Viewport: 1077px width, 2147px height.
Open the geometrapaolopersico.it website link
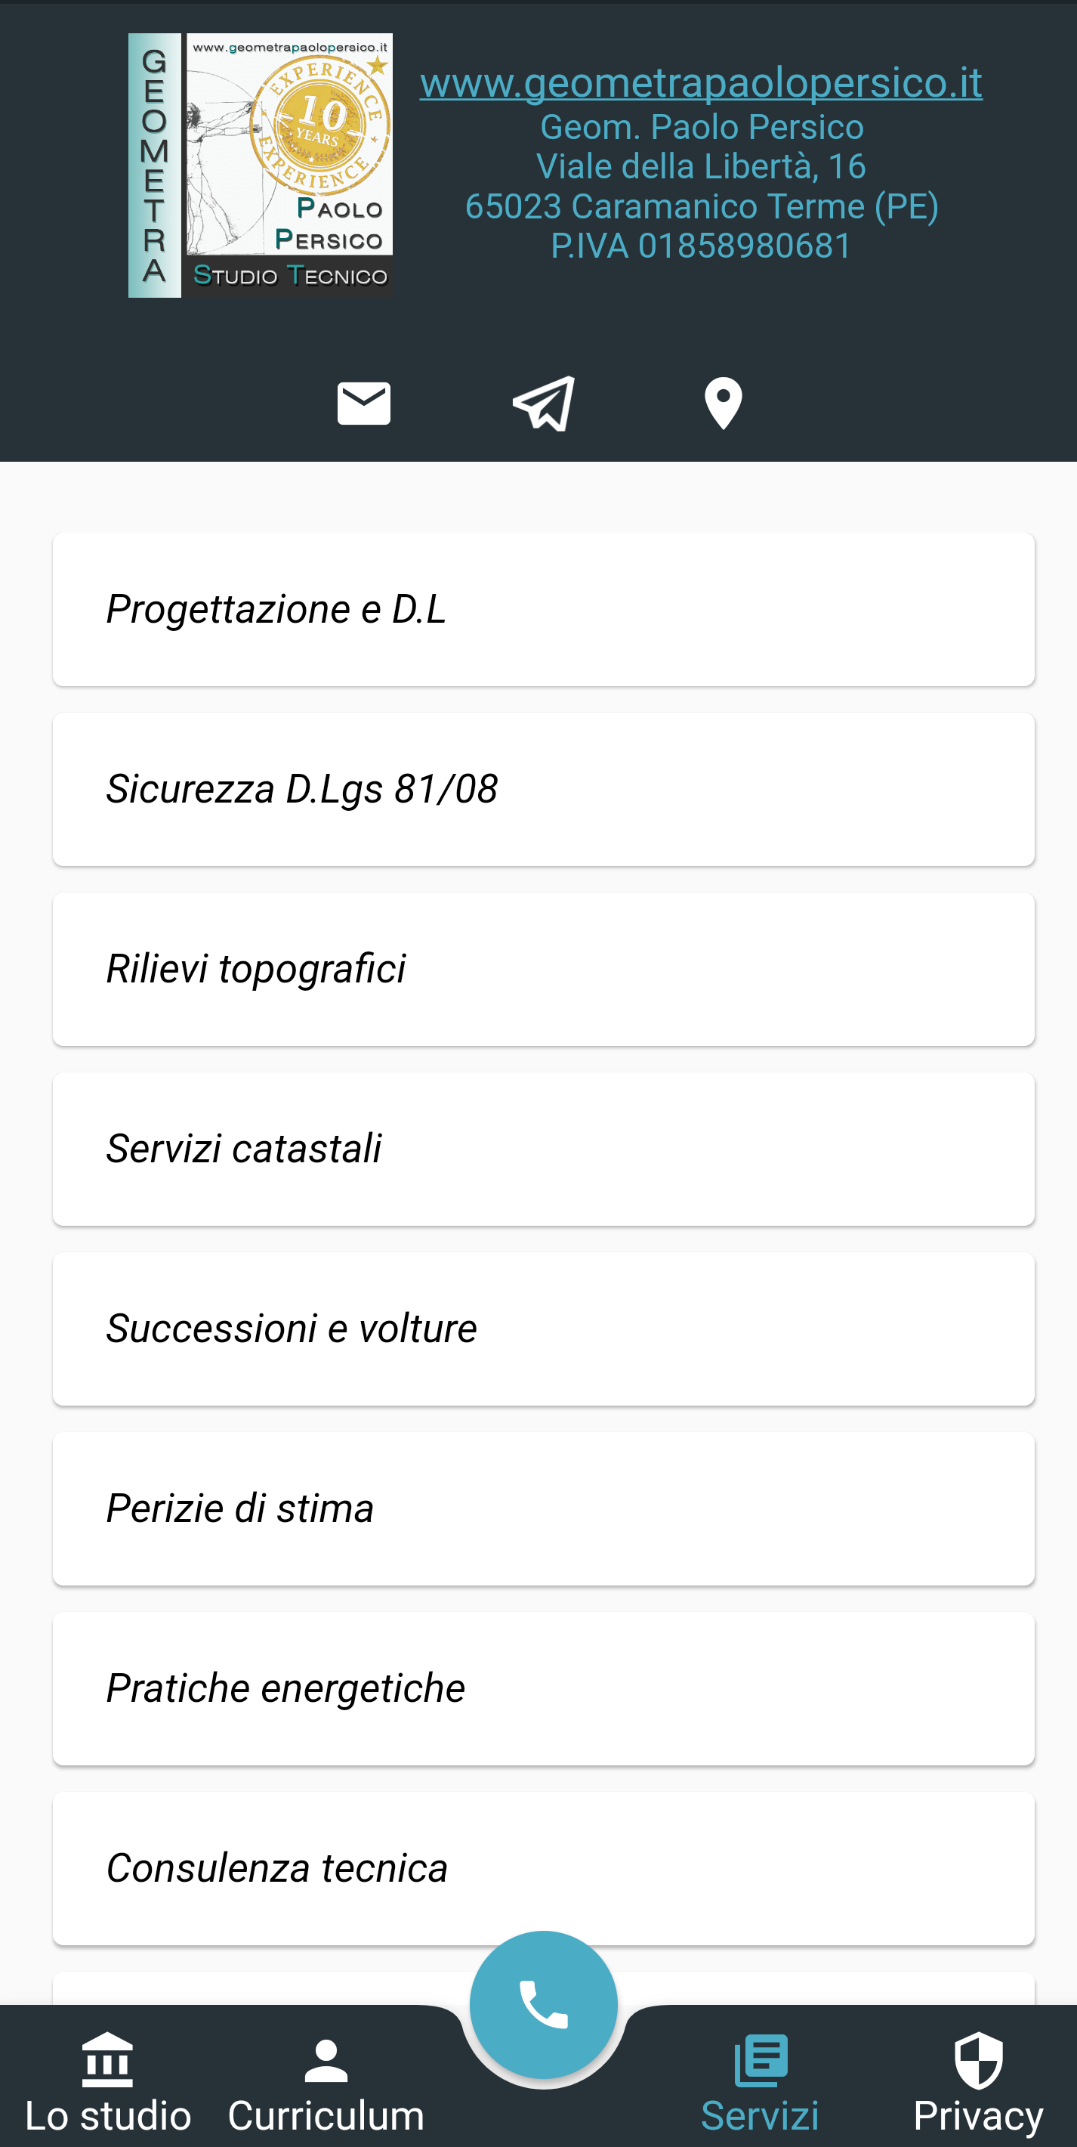pyautogui.click(x=701, y=82)
